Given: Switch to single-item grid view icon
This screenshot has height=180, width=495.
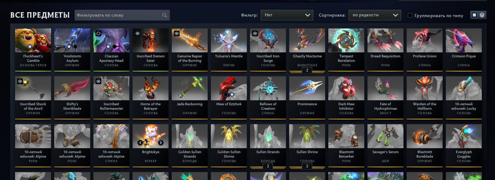Looking at the screenshot, I should [x=475, y=15].
